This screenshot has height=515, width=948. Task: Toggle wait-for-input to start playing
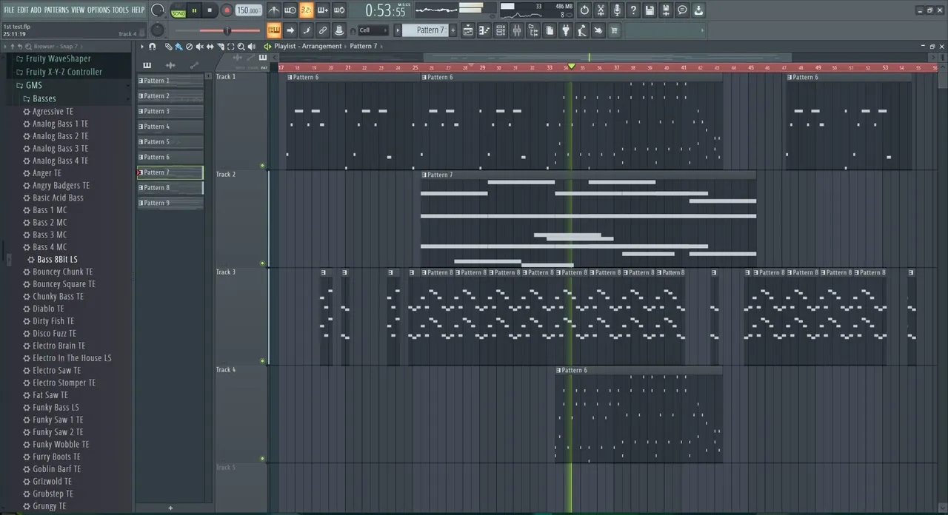click(290, 10)
